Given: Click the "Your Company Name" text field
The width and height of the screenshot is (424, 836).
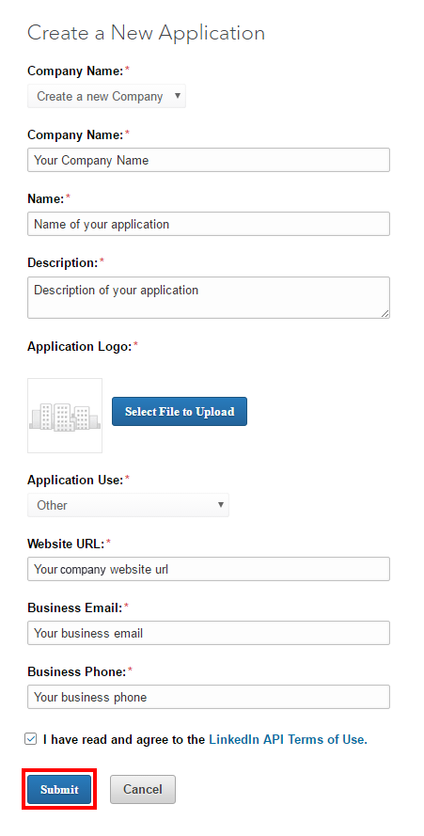Looking at the screenshot, I should tap(209, 160).
